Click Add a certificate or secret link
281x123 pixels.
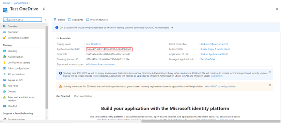214,44
